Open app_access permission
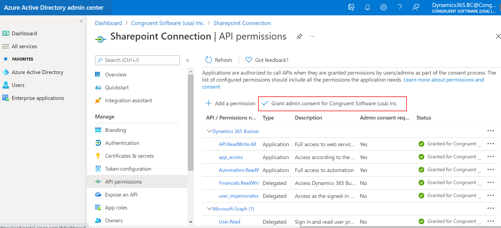 click(x=231, y=157)
